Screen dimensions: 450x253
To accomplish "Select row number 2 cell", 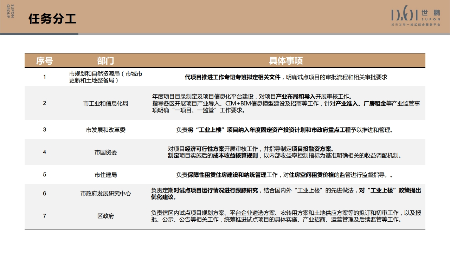I will coord(45,103).
